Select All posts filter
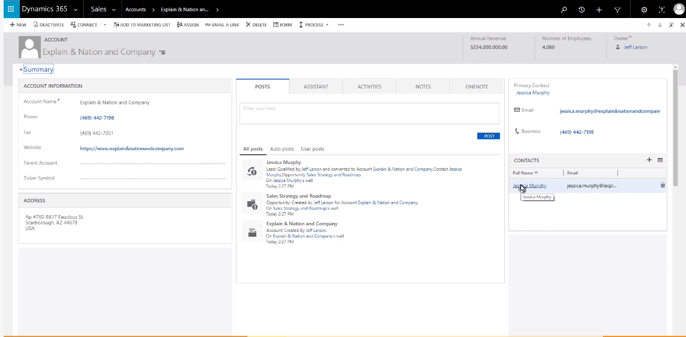 coord(253,149)
